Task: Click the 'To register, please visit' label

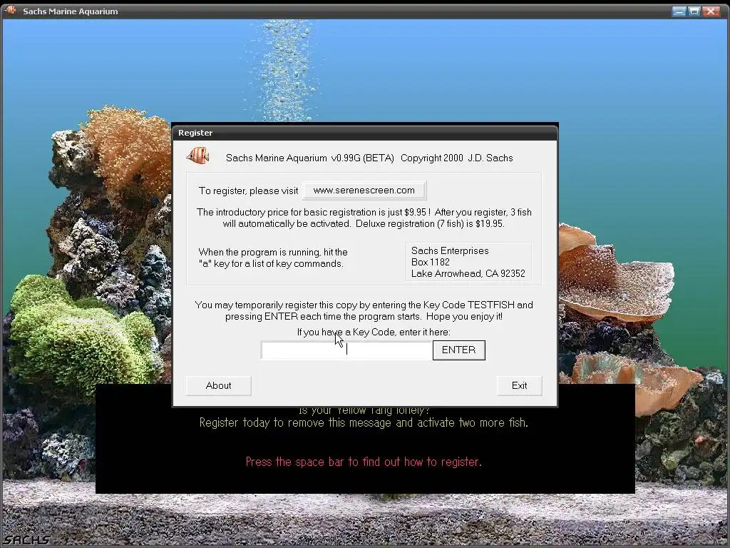Action: [x=248, y=191]
